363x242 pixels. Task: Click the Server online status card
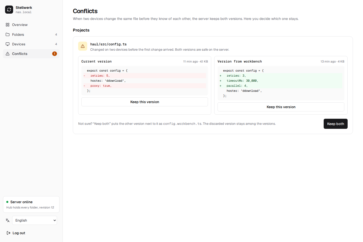(31, 204)
